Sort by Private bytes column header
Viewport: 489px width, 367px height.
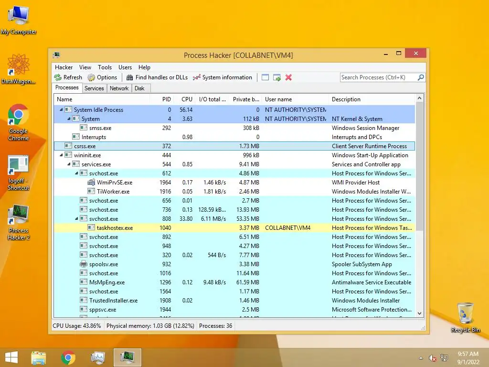(246, 99)
